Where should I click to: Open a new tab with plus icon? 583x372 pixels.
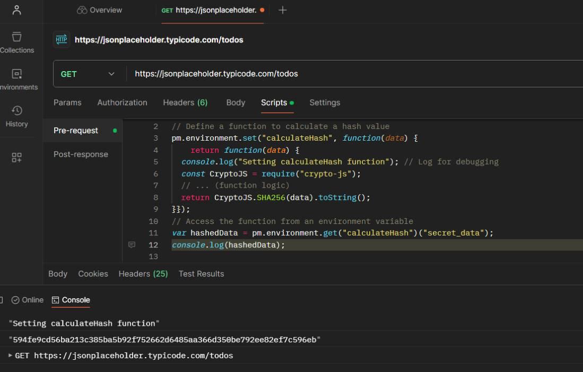282,10
